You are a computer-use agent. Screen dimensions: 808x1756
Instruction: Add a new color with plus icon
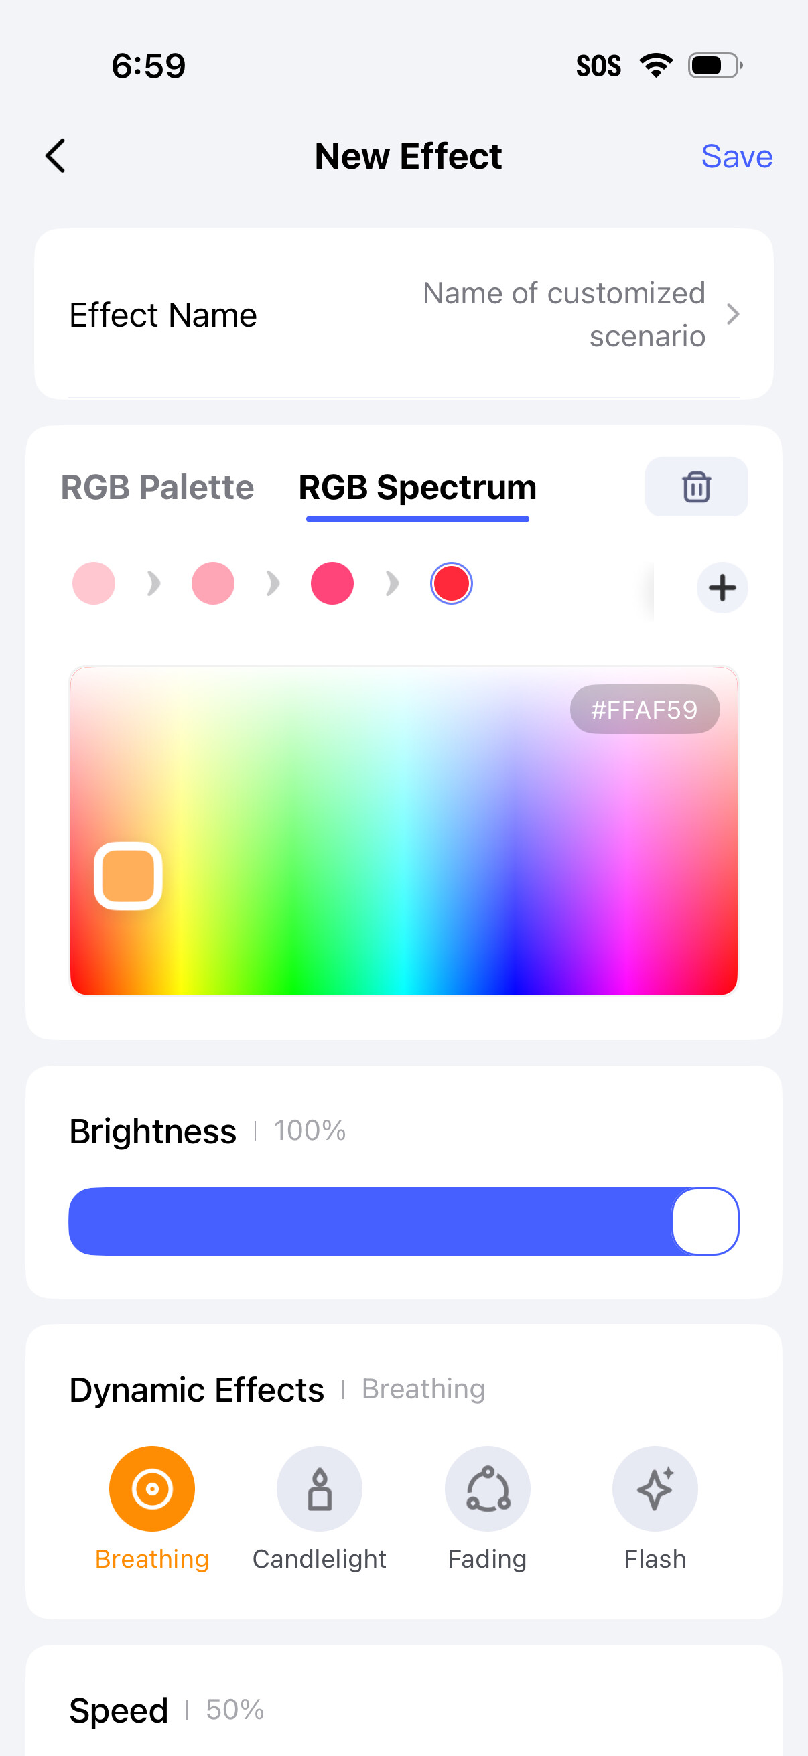click(722, 587)
